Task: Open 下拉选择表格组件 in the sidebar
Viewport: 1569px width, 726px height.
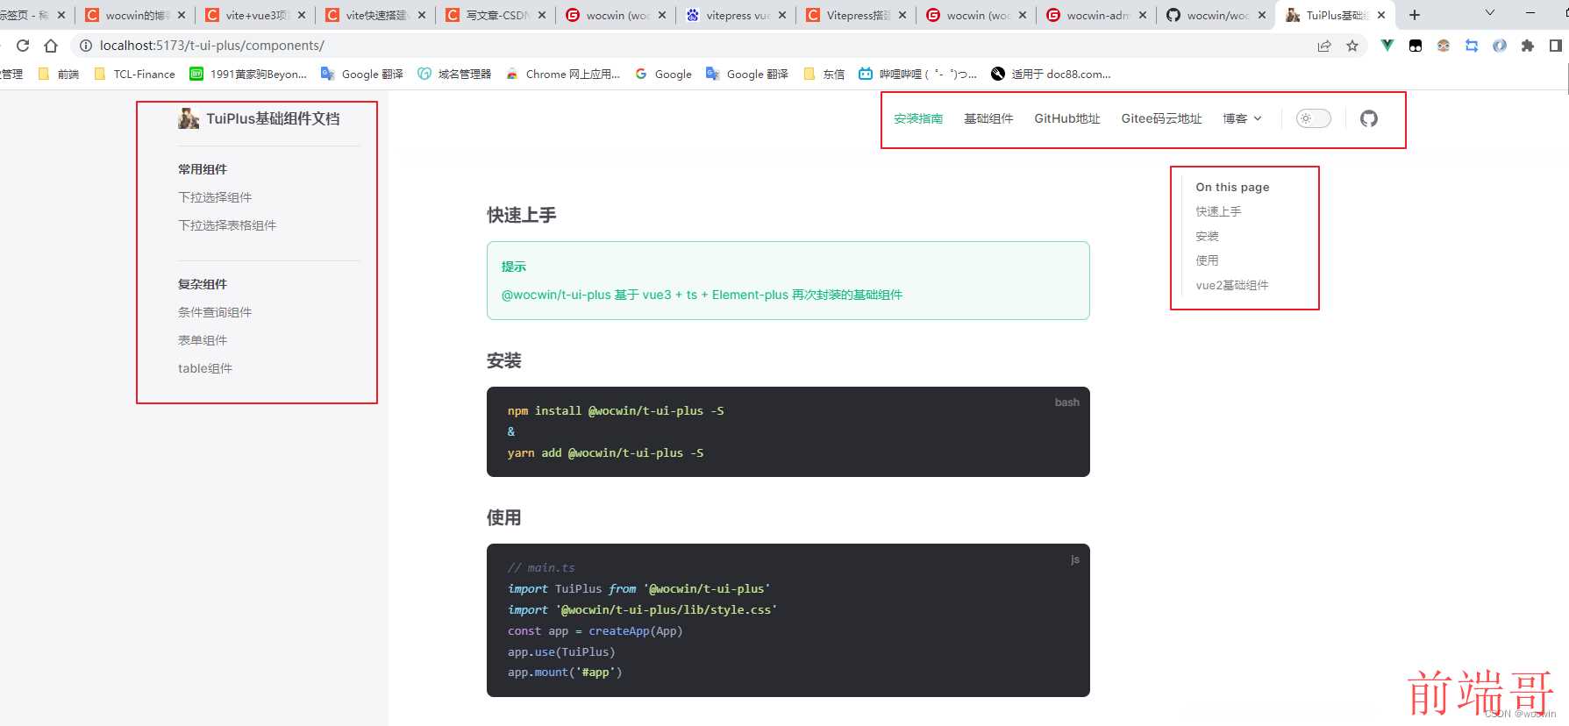Action: click(227, 225)
